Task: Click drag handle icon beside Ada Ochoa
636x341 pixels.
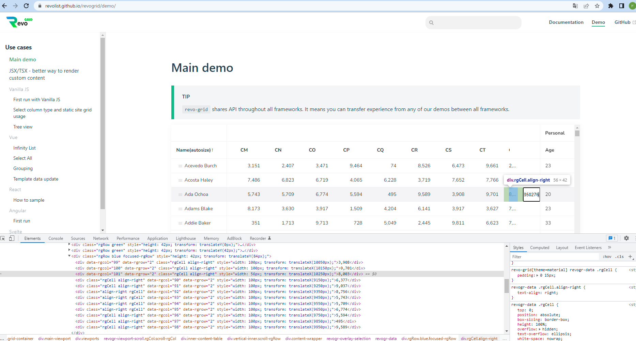Action: point(180,195)
